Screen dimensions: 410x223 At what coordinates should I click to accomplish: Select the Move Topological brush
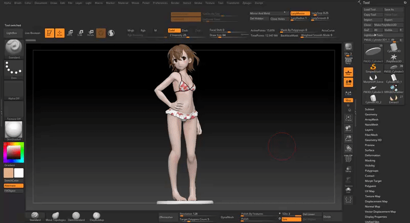(55, 217)
